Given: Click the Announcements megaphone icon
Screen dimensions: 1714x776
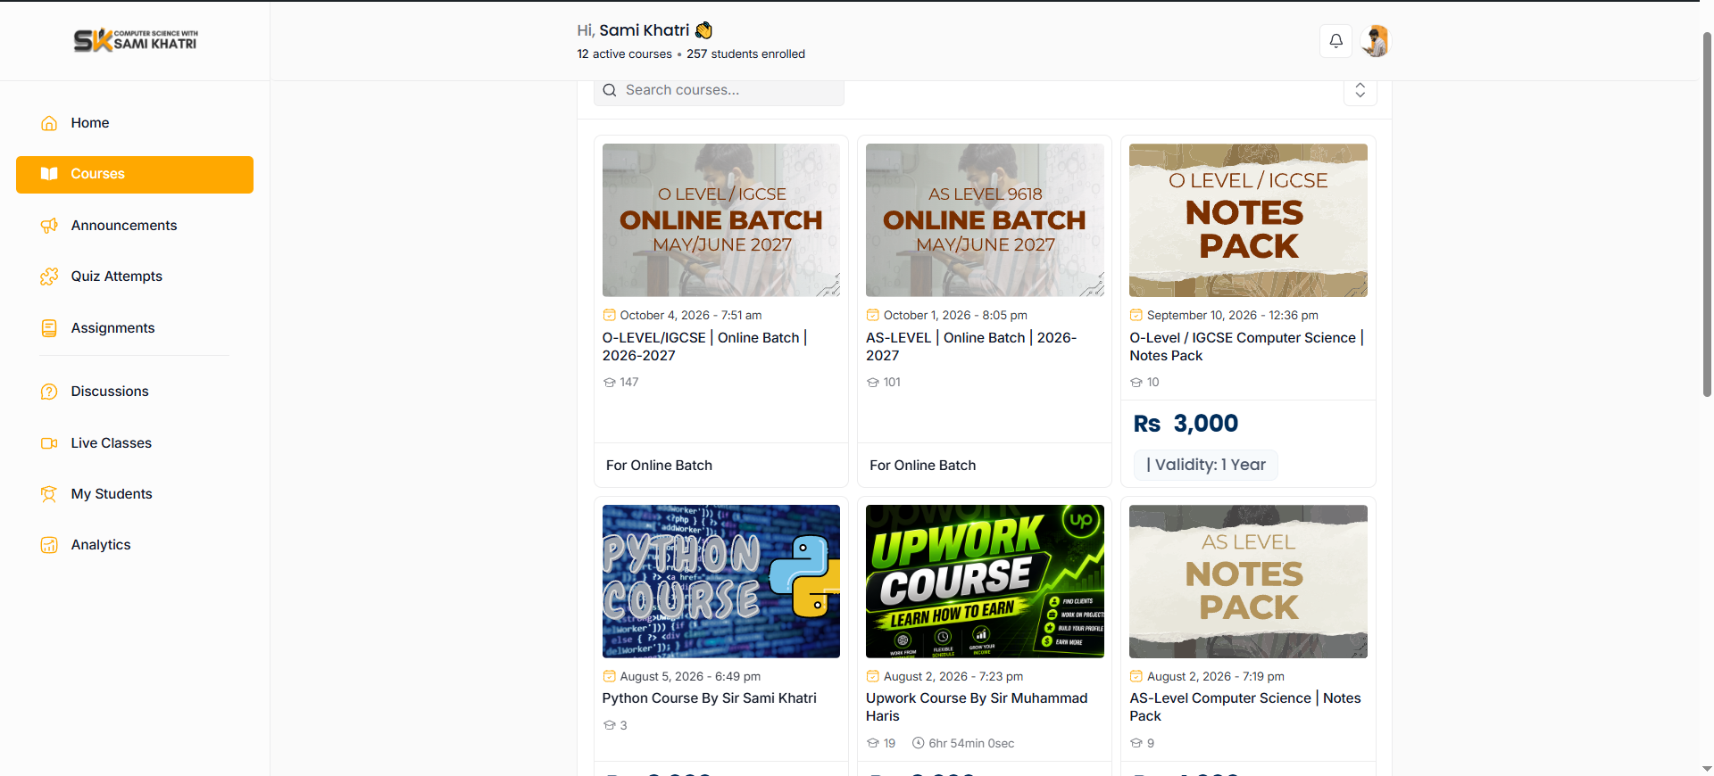Looking at the screenshot, I should [x=49, y=226].
